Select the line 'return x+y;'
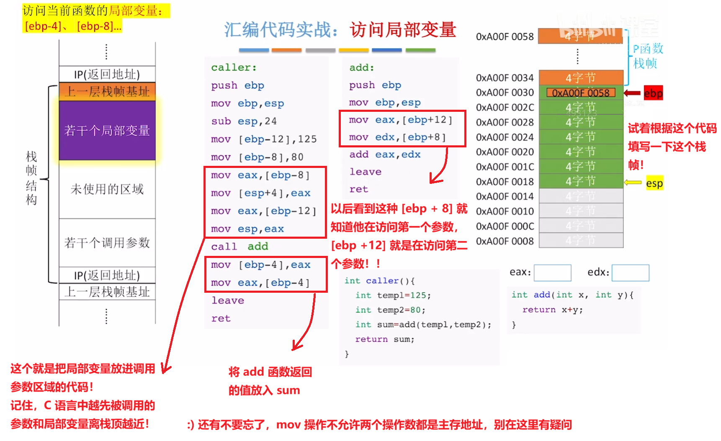Screen dimensions: 721x441 click(553, 309)
